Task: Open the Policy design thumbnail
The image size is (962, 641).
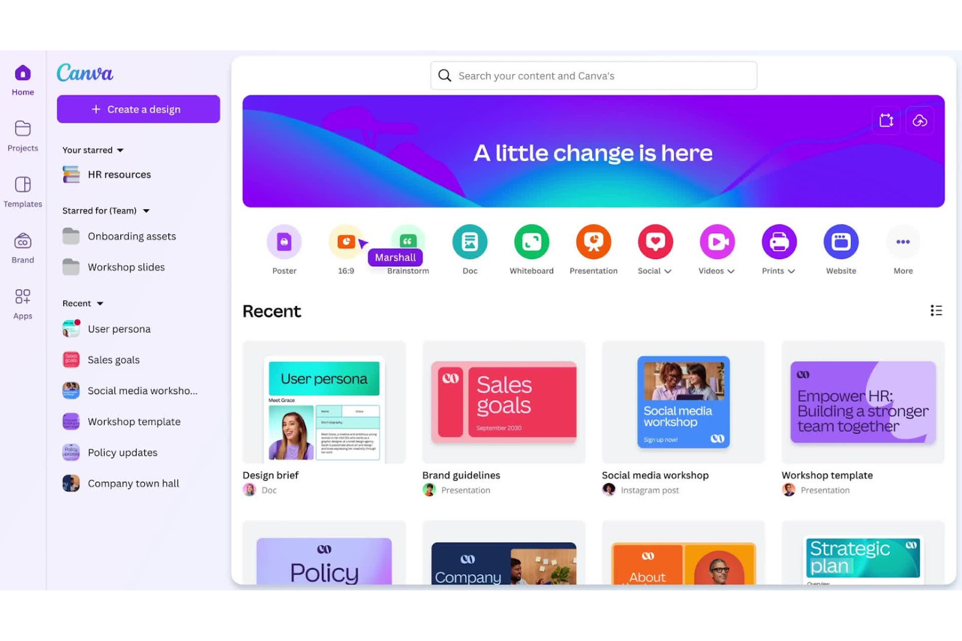Action: (x=324, y=553)
